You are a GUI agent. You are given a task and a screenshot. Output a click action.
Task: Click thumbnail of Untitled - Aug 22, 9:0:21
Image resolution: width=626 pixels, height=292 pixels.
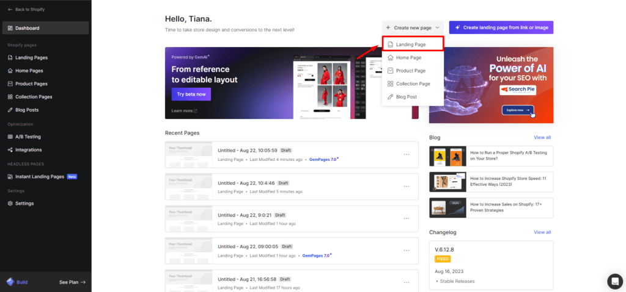[x=189, y=219]
